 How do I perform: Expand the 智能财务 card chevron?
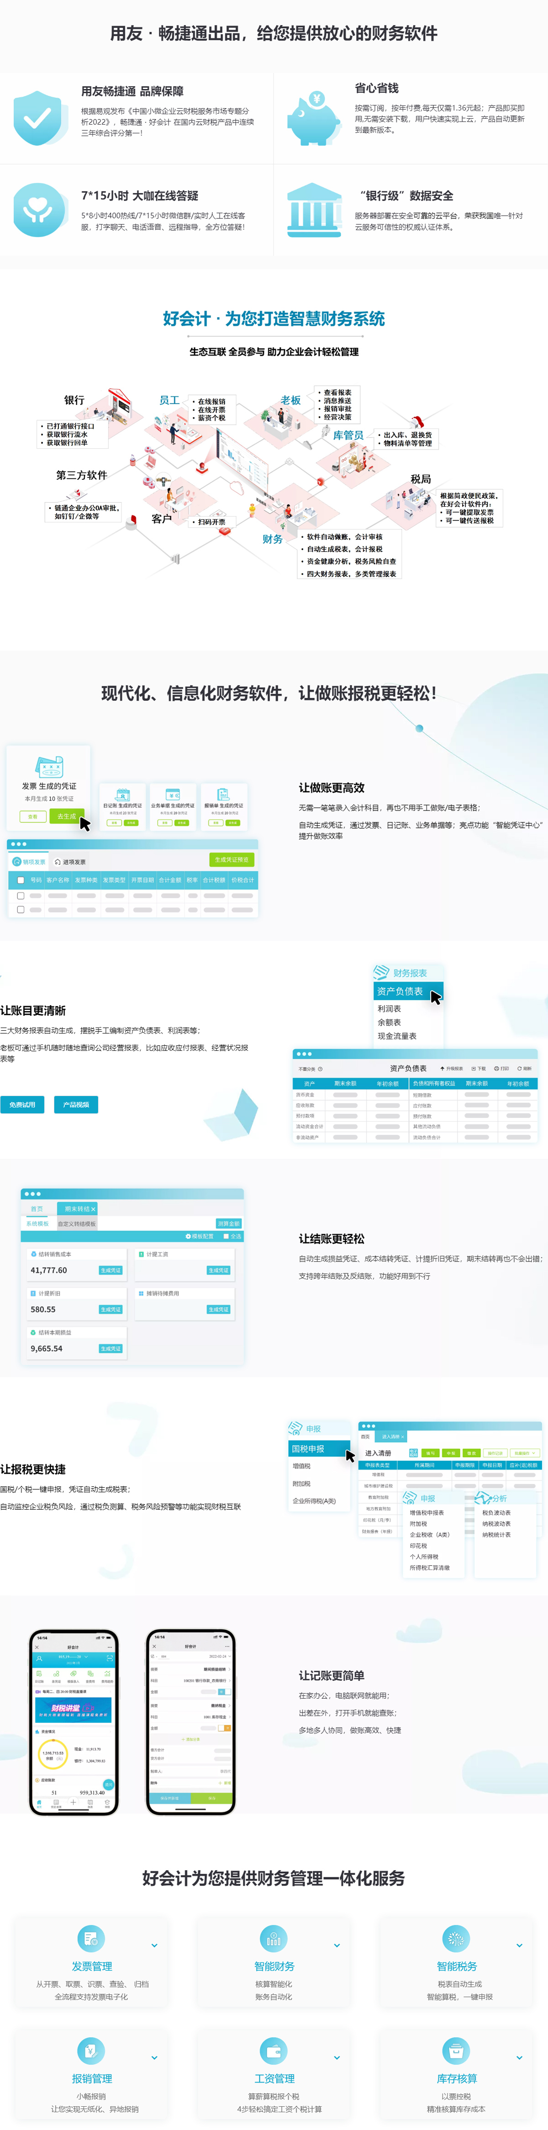tap(337, 1945)
